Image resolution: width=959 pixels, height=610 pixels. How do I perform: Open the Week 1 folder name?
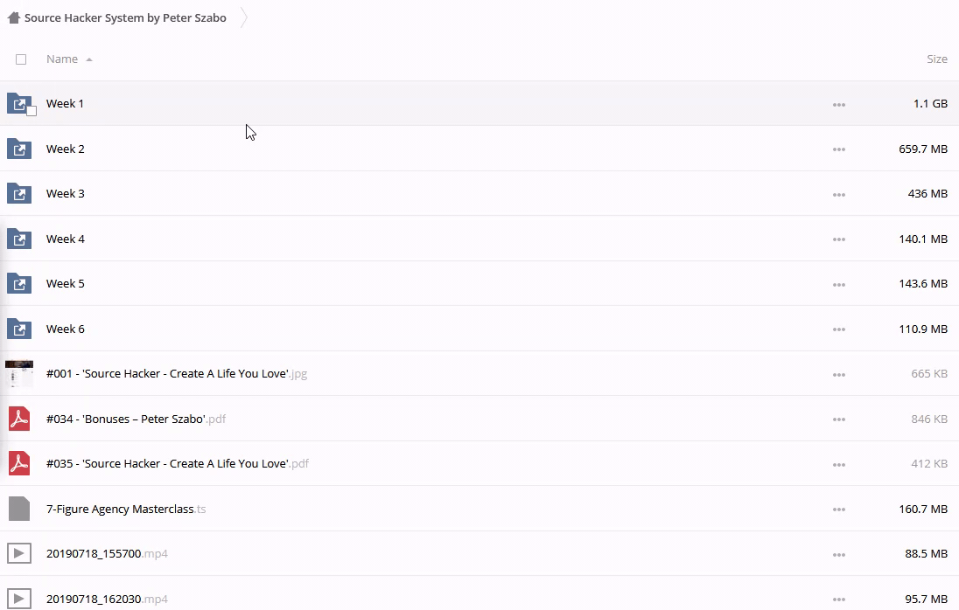66,104
